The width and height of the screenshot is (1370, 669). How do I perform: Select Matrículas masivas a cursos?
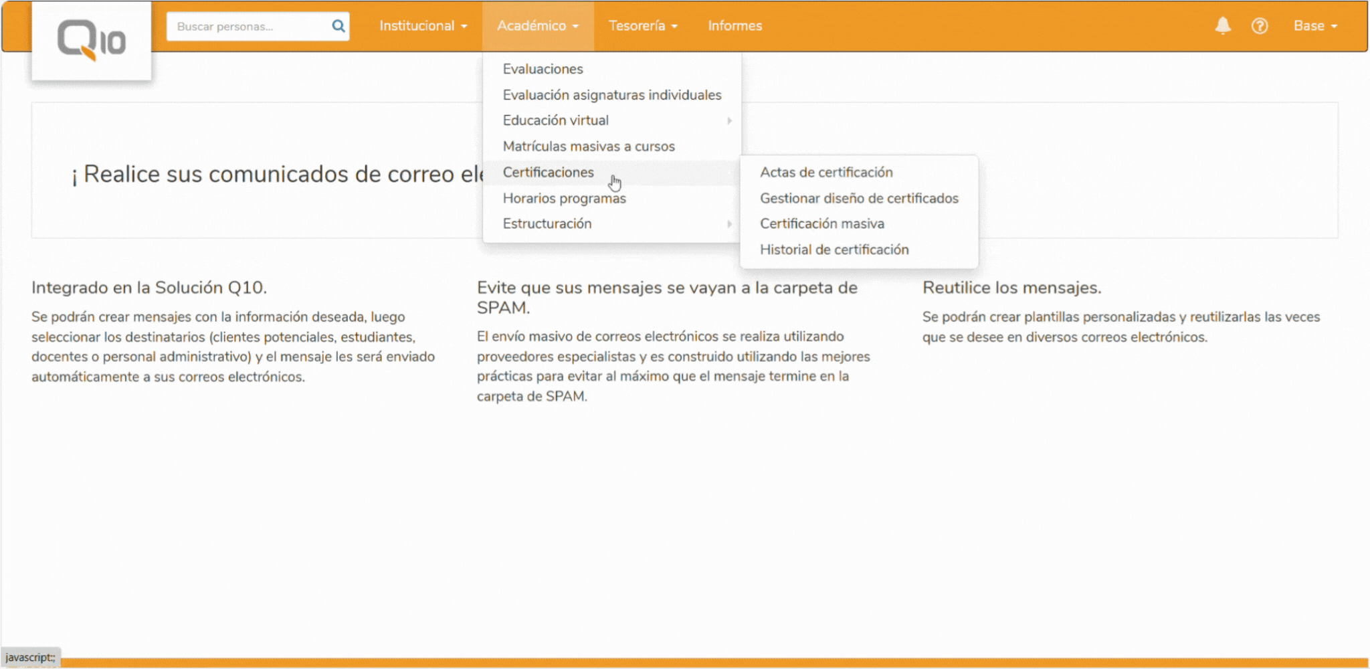tap(589, 146)
